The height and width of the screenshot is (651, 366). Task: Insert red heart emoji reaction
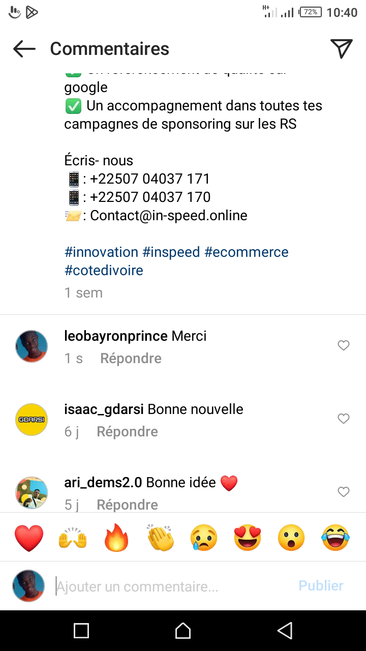(x=29, y=538)
